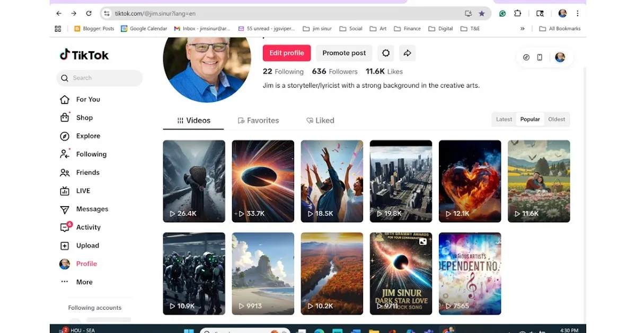Open Activity notifications in sidebar
This screenshot has width=636, height=333.
pos(88,227)
